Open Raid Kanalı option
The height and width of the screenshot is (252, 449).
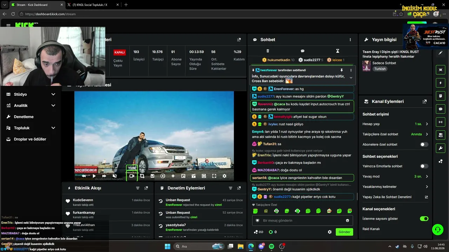371,229
